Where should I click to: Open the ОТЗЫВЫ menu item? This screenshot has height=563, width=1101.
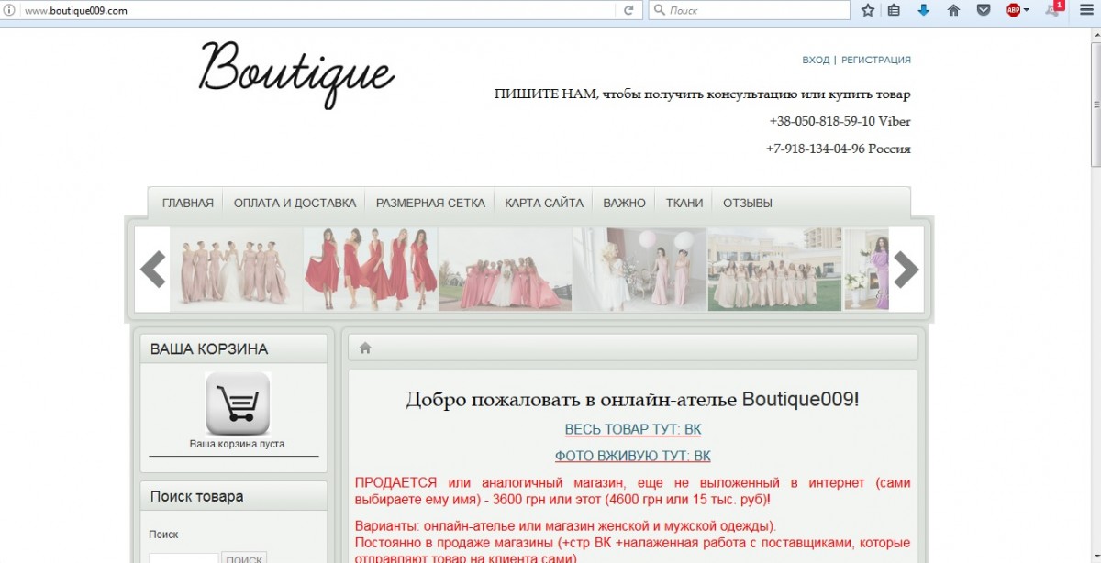[x=748, y=203]
